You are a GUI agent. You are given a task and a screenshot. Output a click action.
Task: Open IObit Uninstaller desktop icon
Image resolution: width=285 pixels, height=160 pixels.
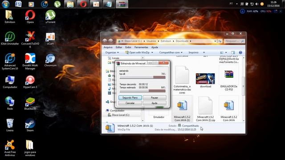[10, 38]
